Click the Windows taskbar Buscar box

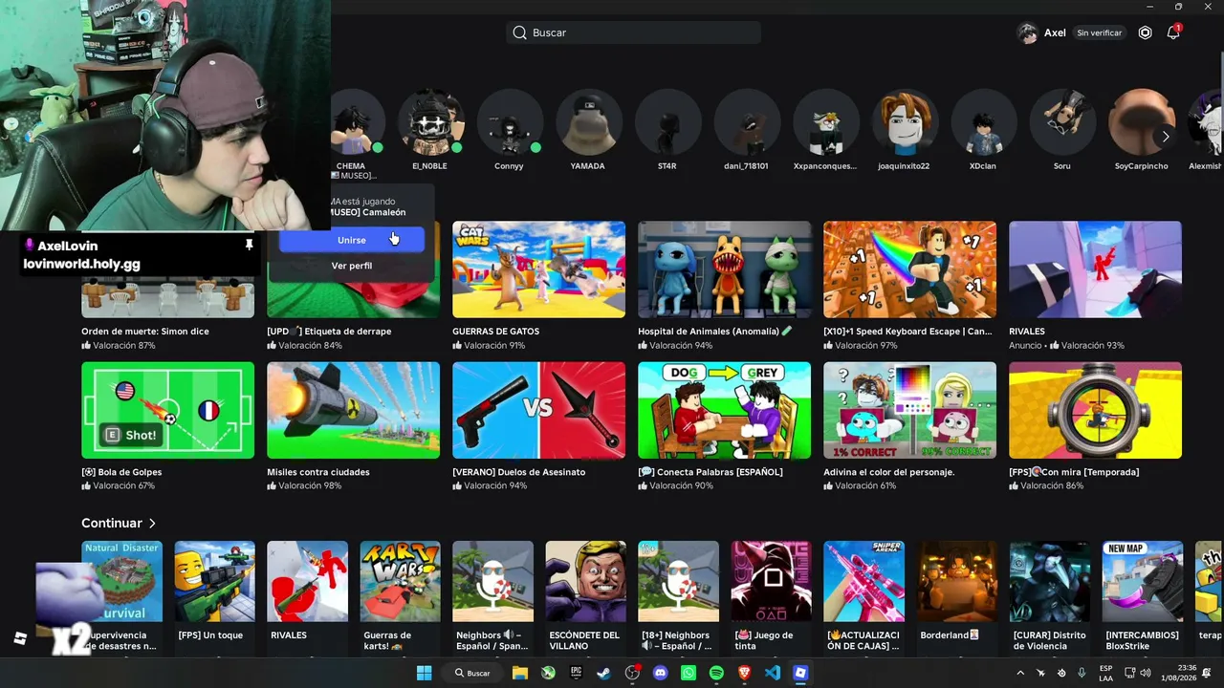473,673
